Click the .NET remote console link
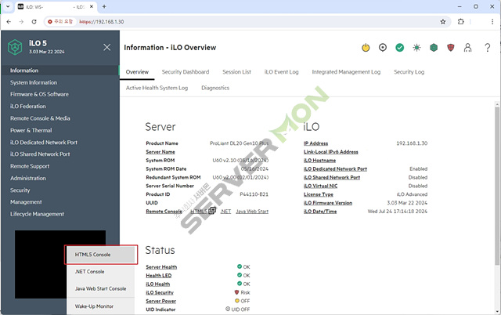Viewport: 501px width, 315px height. (x=226, y=212)
